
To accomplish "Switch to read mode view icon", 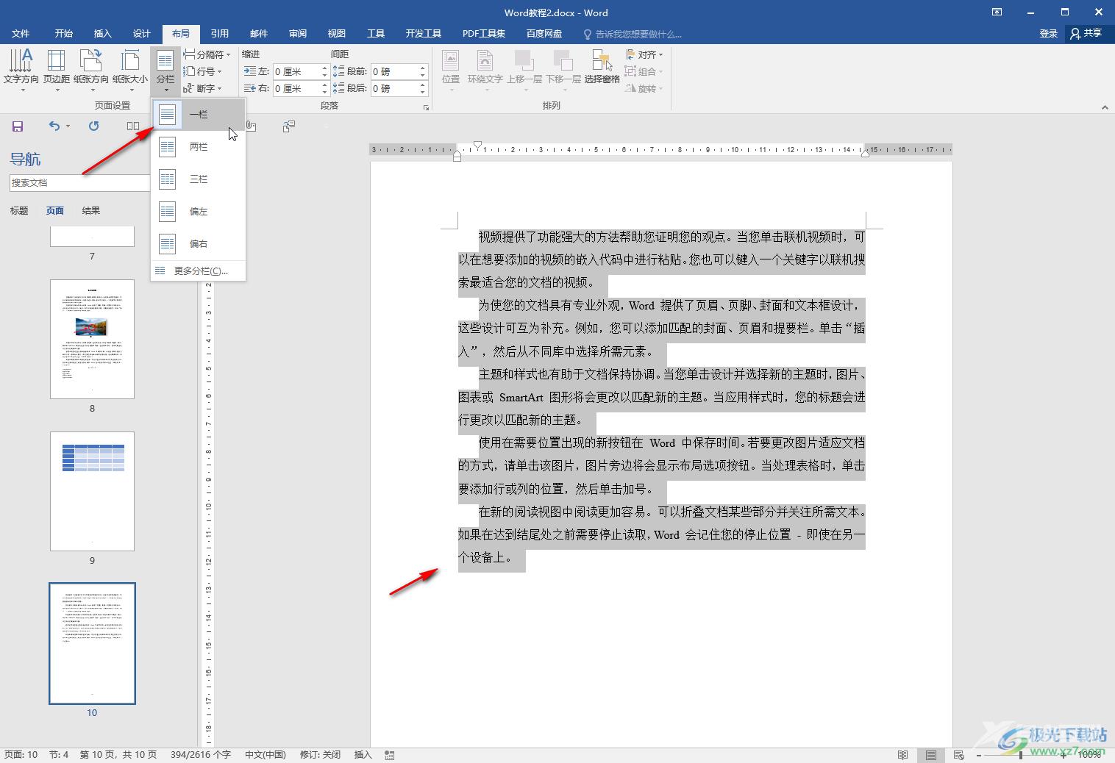I will tap(903, 755).
